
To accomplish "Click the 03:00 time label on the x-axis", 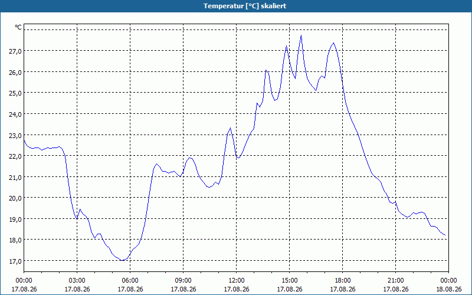I will pyautogui.click(x=77, y=281).
